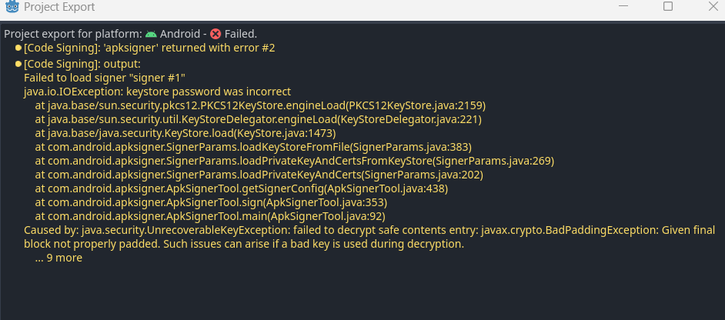Click the yellow bullet beside 'apksigner' error line
This screenshot has width=725, height=320.
pyautogui.click(x=18, y=48)
